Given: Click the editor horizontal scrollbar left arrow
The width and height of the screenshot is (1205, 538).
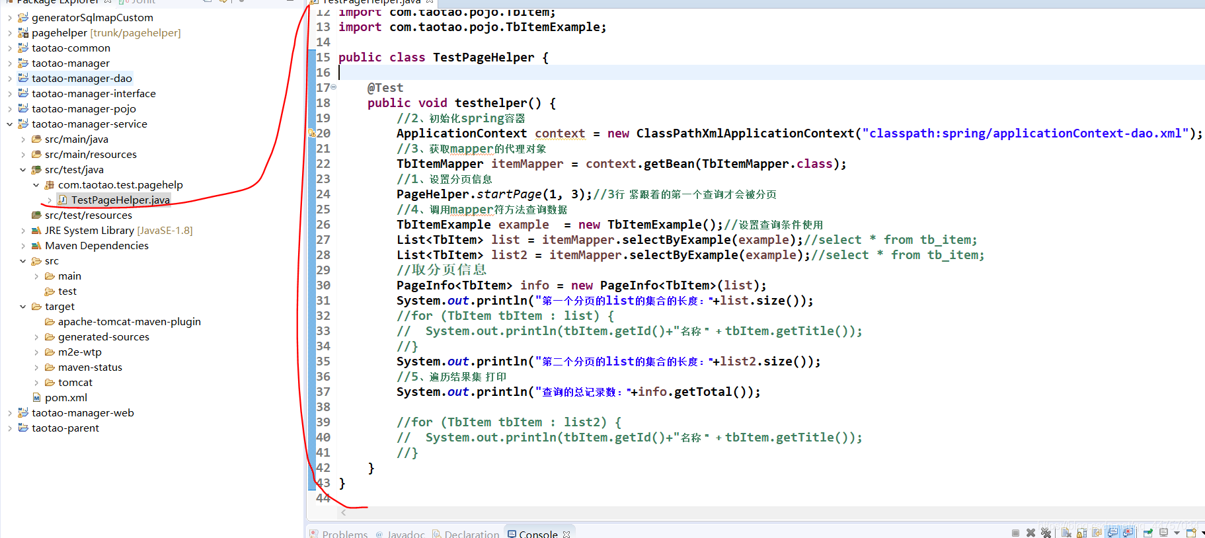Looking at the screenshot, I should click(x=344, y=512).
